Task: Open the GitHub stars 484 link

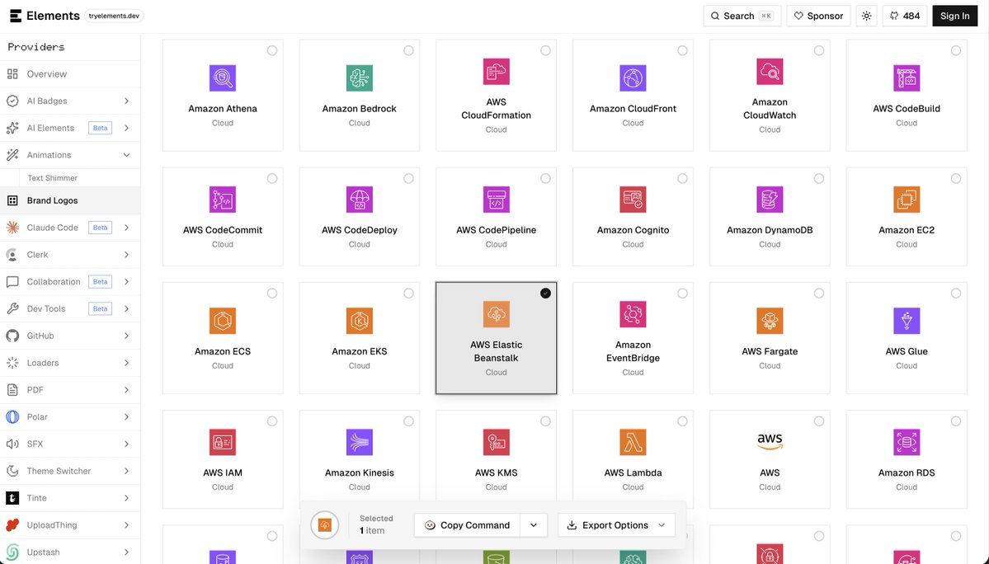Action: pyautogui.click(x=905, y=16)
